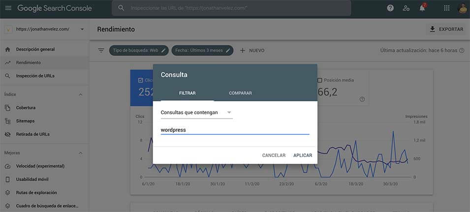
Task: Open users and permissions icon
Action: click(x=406, y=8)
